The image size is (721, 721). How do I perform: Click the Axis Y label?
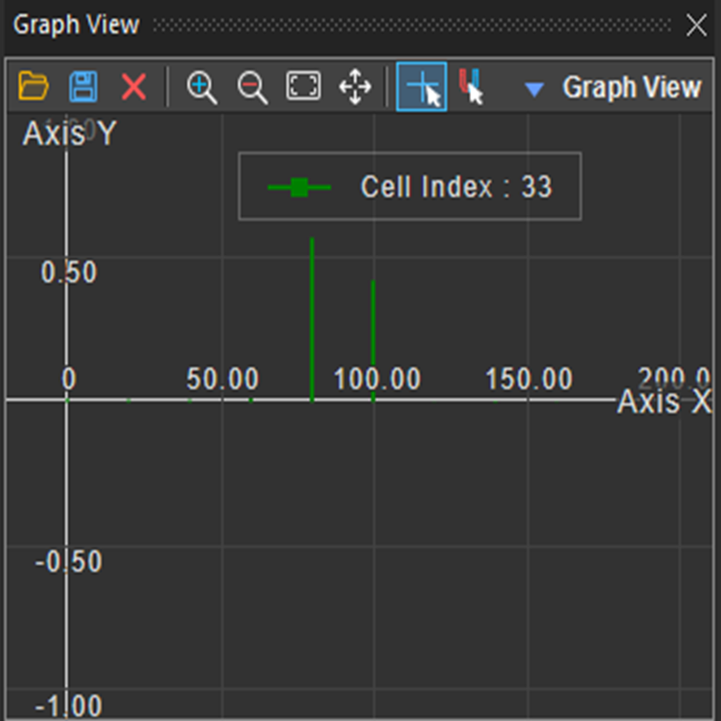point(70,133)
